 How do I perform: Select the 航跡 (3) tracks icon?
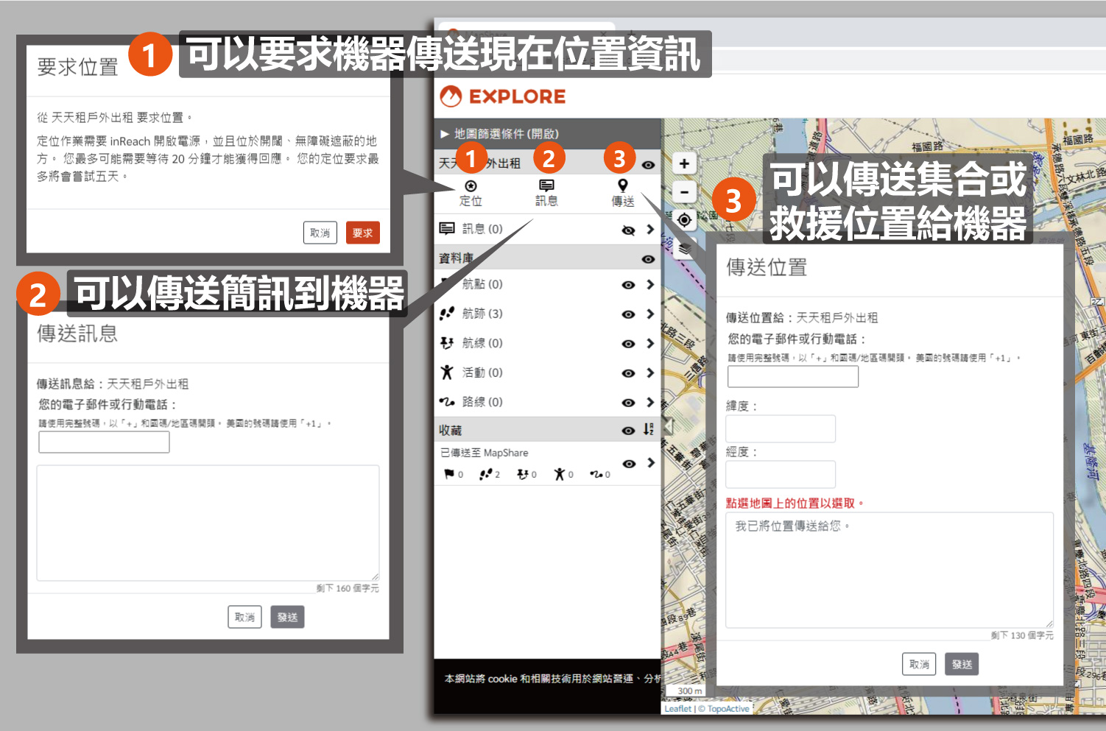[x=447, y=314]
